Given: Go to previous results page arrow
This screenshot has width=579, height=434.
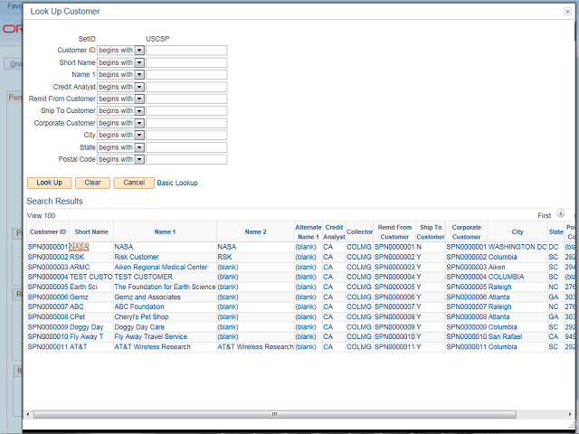Looking at the screenshot, I should click(561, 213).
